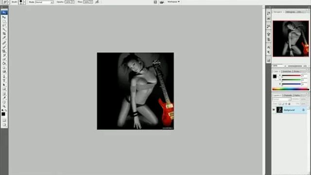Switch to the Color tab
The height and width of the screenshot is (175, 311).
click(276, 71)
